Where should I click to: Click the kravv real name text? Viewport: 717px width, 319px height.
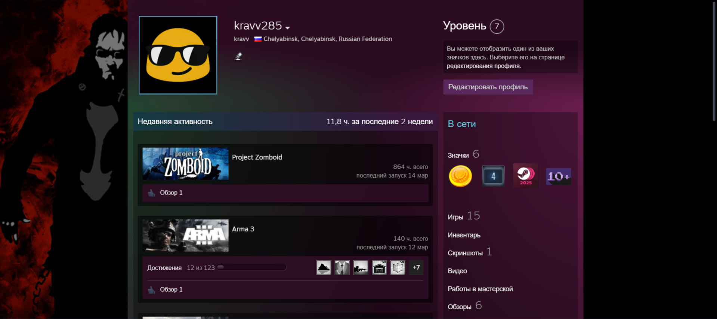241,39
